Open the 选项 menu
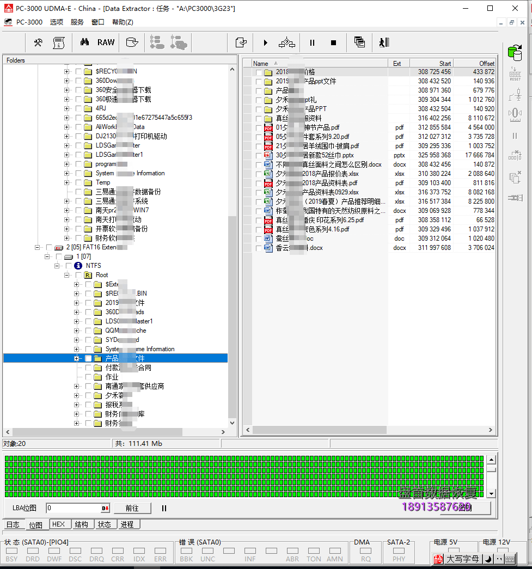 pos(57,22)
